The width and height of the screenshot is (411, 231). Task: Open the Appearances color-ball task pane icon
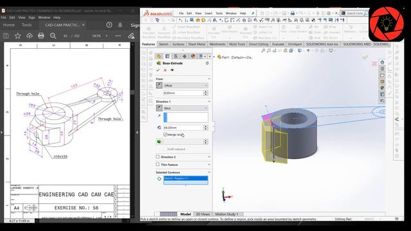click(x=382, y=88)
